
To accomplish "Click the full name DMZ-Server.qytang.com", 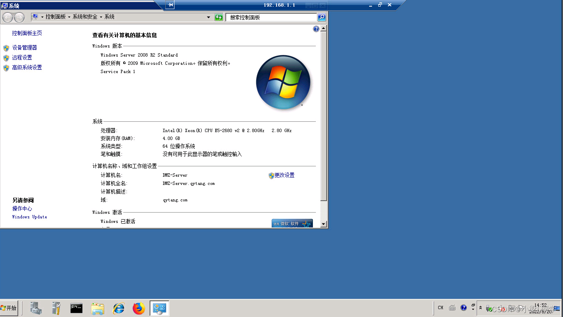I will [x=188, y=183].
